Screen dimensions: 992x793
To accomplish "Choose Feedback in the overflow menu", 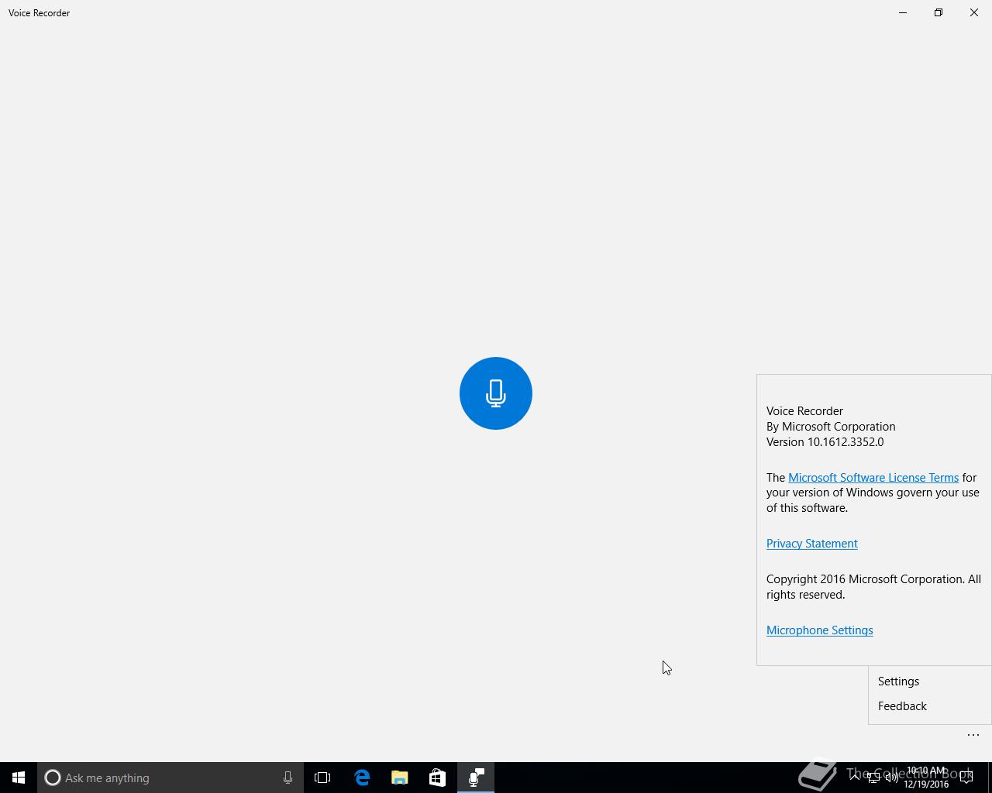I will pyautogui.click(x=929, y=706).
